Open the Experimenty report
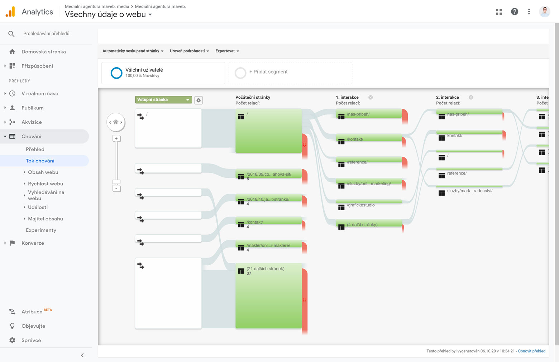The image size is (559, 362). click(41, 230)
